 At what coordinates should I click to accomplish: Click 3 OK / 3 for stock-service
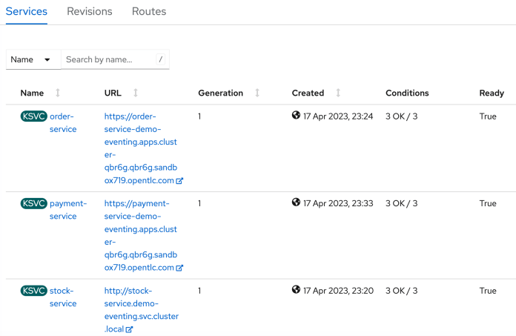pyautogui.click(x=402, y=291)
